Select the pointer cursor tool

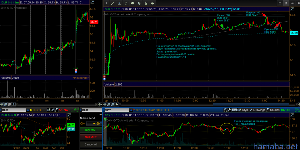pos(139,3)
